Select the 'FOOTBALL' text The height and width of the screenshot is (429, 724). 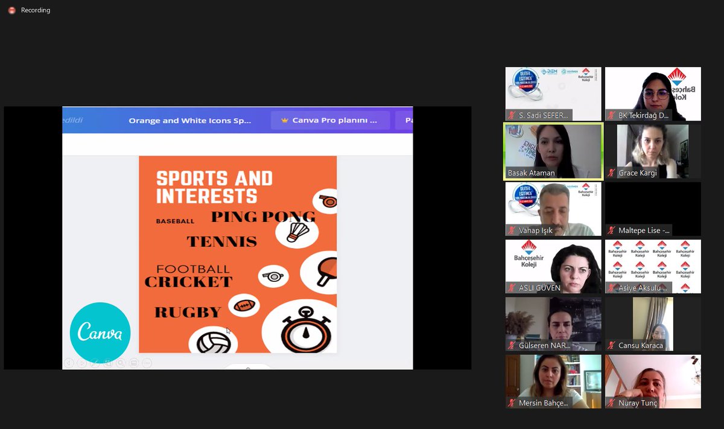point(193,269)
